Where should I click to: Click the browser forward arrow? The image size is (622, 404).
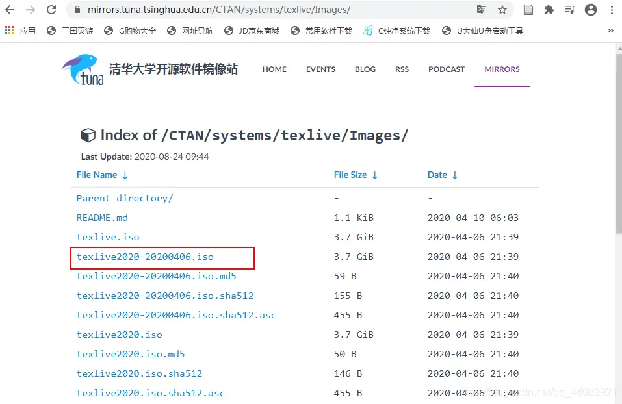(x=31, y=10)
